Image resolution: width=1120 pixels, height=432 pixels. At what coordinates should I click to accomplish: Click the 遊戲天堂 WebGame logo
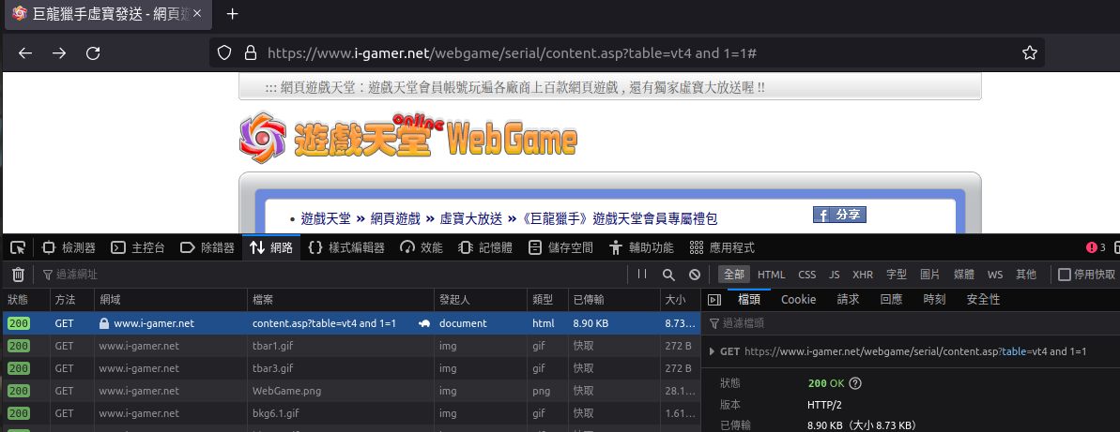point(407,136)
